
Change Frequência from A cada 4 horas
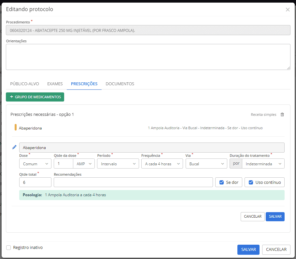point(162,164)
